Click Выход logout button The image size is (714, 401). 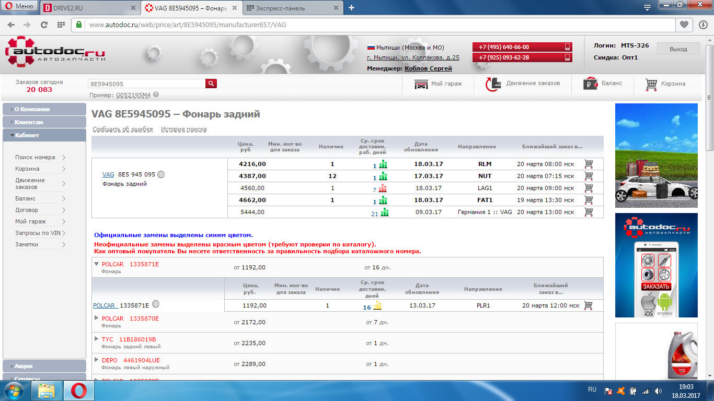[678, 49]
